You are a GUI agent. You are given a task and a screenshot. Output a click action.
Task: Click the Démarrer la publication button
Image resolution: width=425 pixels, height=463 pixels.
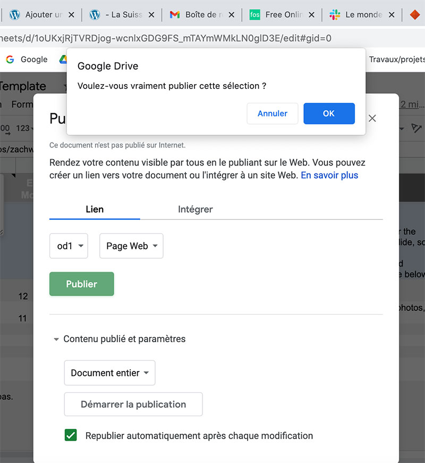pyautogui.click(x=133, y=404)
